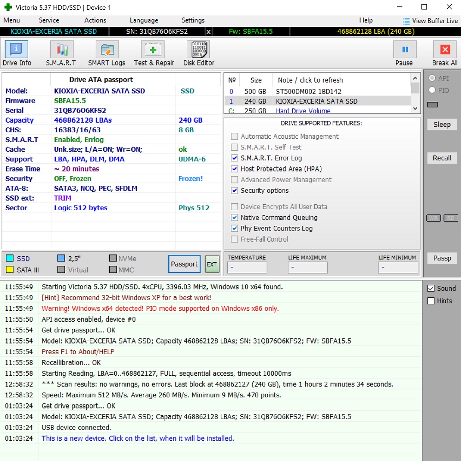Click the Temperature value field

pyautogui.click(x=247, y=267)
